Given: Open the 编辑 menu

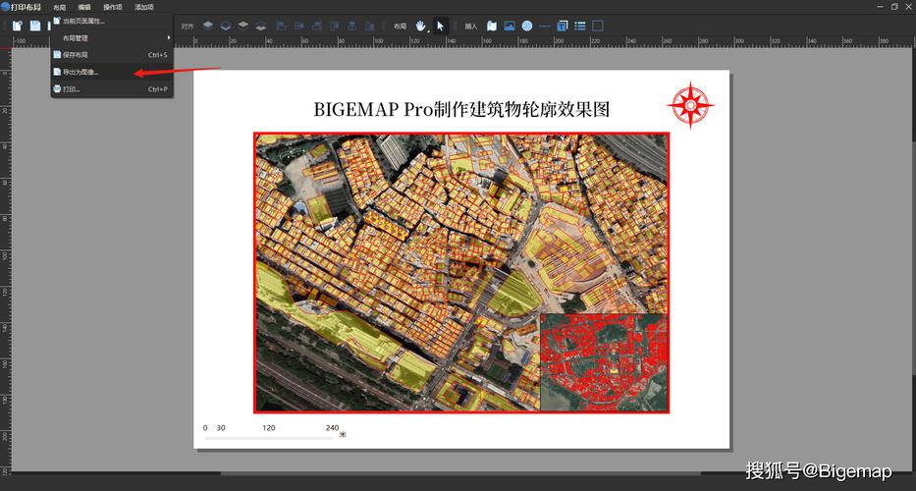Looking at the screenshot, I should pyautogui.click(x=84, y=7).
